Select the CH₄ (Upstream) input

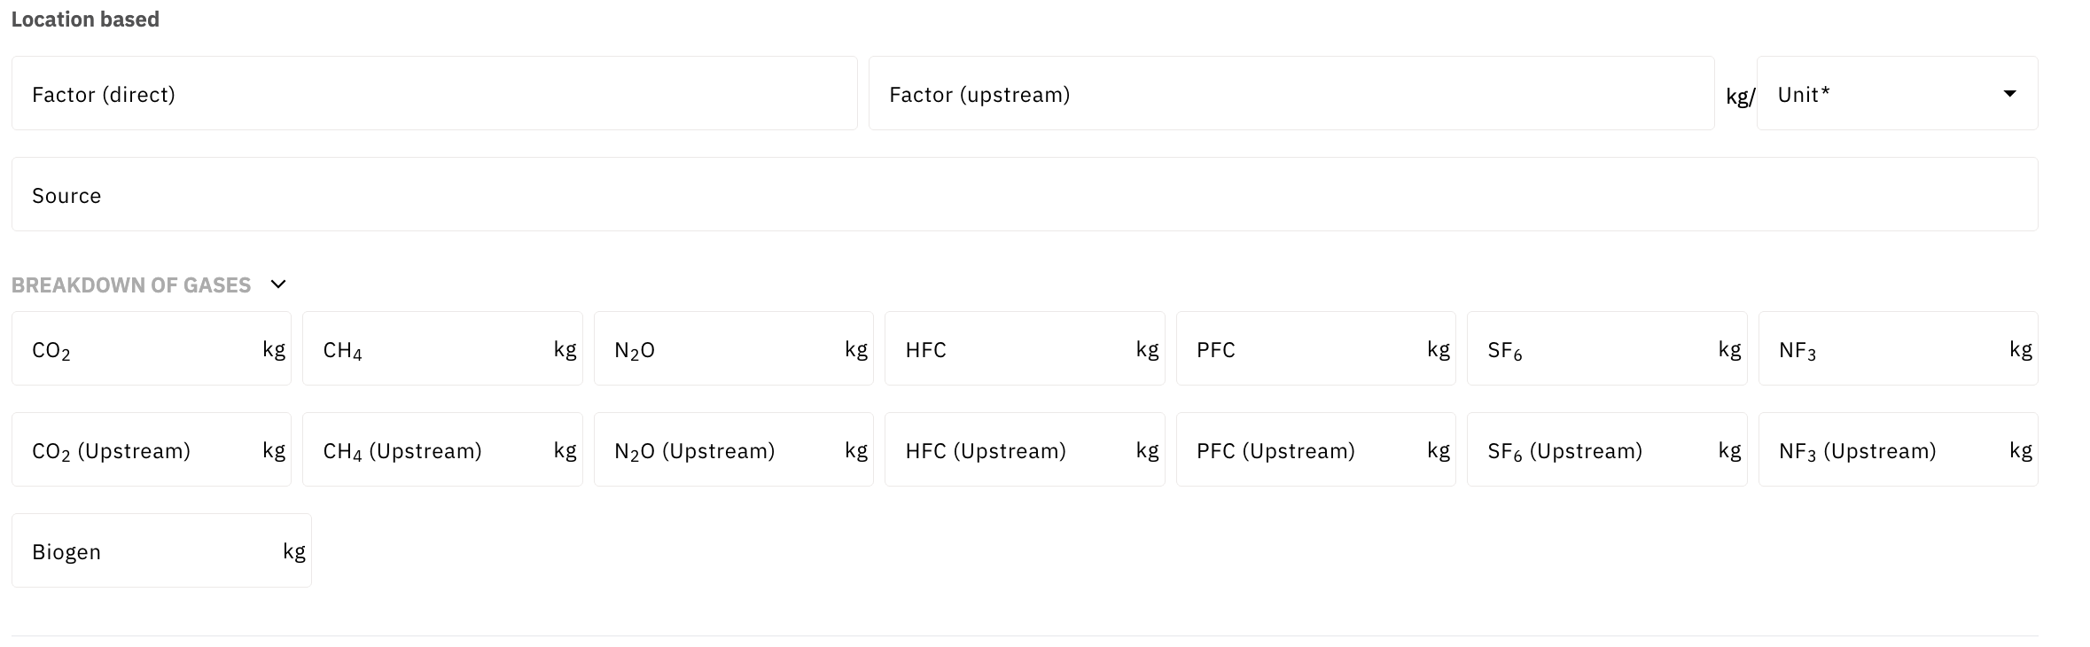[x=433, y=450]
